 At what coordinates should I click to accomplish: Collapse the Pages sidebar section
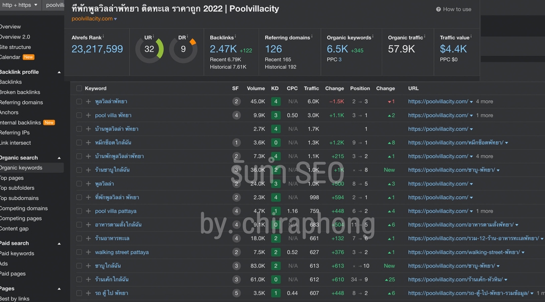coord(59,289)
